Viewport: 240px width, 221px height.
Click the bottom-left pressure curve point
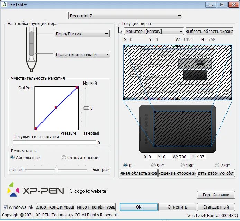point(36,129)
